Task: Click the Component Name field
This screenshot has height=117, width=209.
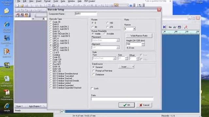Action: point(86,14)
